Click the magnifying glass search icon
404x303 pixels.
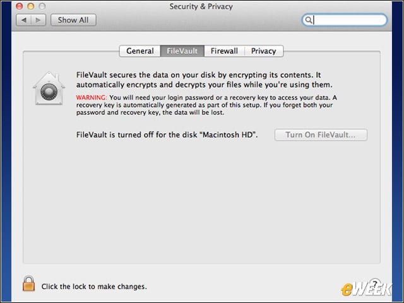click(308, 20)
